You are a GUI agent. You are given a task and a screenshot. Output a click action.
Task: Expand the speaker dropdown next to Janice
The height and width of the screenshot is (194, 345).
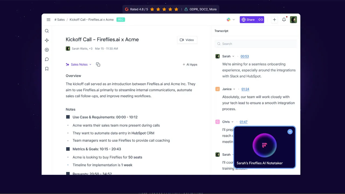pos(234,89)
